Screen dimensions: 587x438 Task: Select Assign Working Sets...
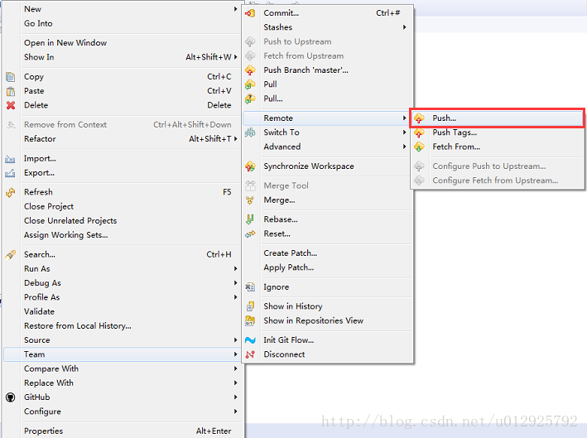122,235
